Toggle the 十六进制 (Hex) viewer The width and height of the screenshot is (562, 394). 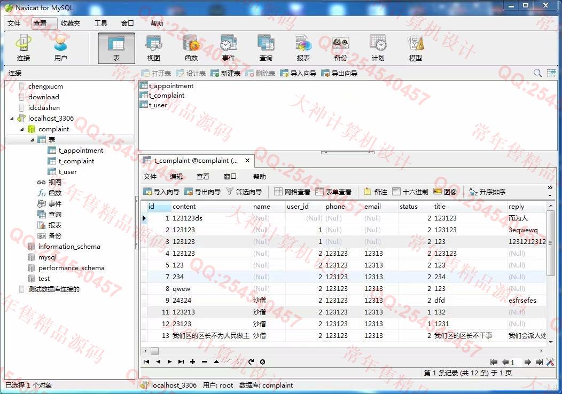click(x=410, y=192)
